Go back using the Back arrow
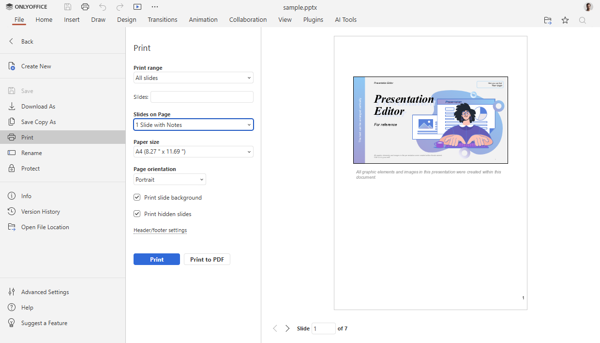The height and width of the screenshot is (343, 600). (12, 42)
